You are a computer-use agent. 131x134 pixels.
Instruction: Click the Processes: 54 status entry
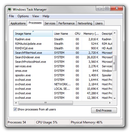[x=17, y=122]
